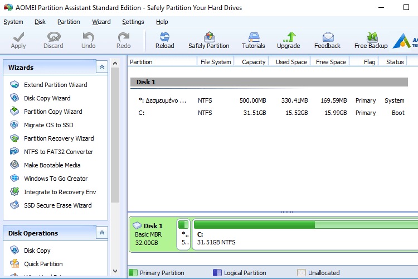Viewport: 418px width, 279px height.
Task: Click the blue Logical Partition legend swatch
Action: point(217,273)
